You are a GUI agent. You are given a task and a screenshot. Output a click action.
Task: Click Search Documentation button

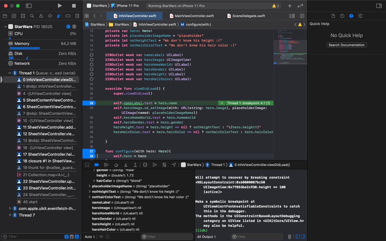(x=346, y=45)
